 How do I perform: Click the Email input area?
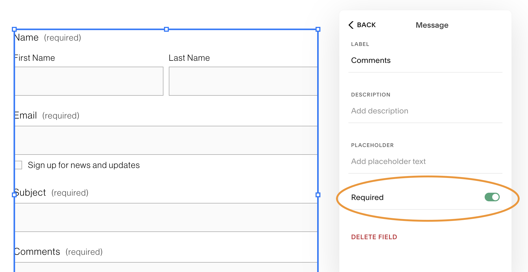point(166,140)
